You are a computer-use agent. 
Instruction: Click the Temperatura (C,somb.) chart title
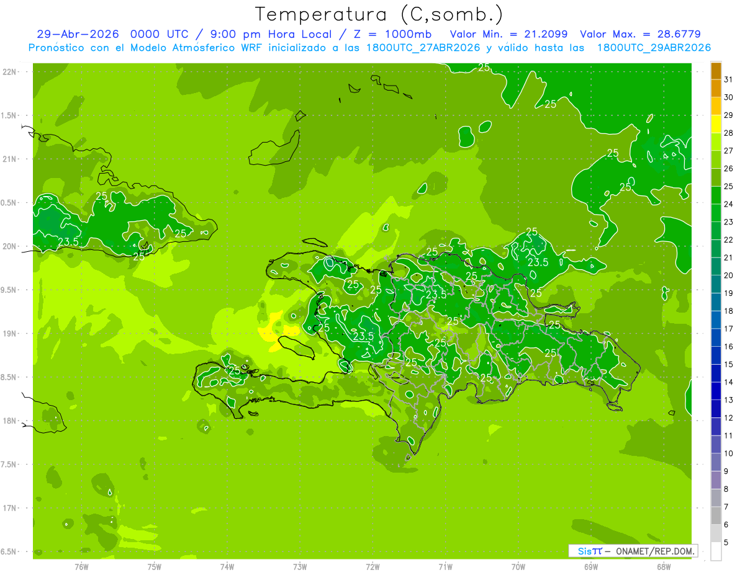[379, 14]
